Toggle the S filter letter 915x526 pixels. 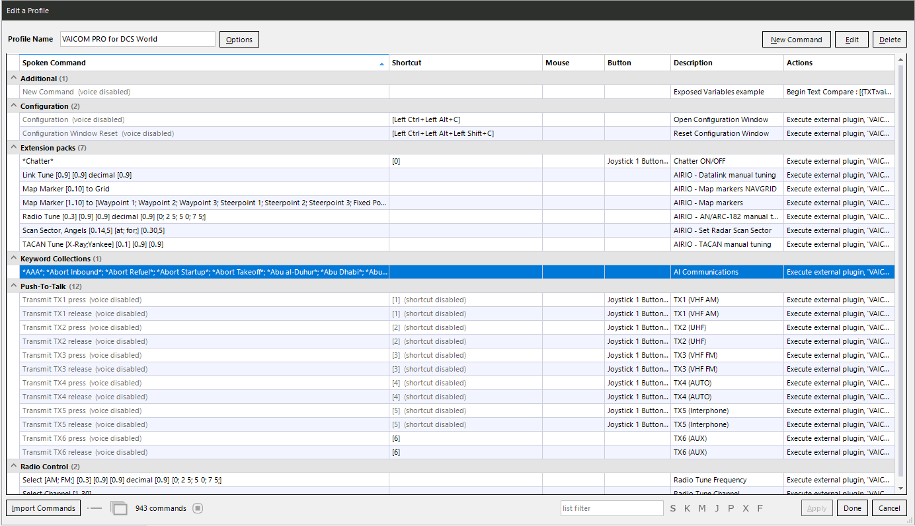click(x=673, y=508)
